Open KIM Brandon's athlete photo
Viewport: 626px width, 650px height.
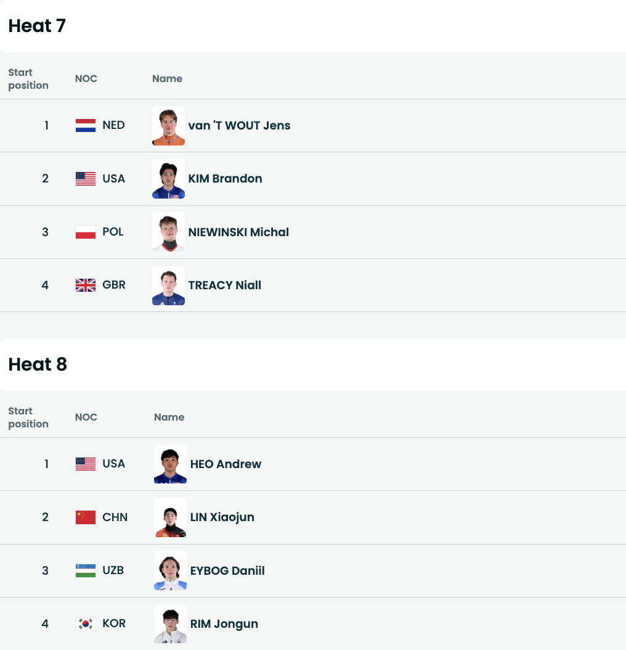168,179
